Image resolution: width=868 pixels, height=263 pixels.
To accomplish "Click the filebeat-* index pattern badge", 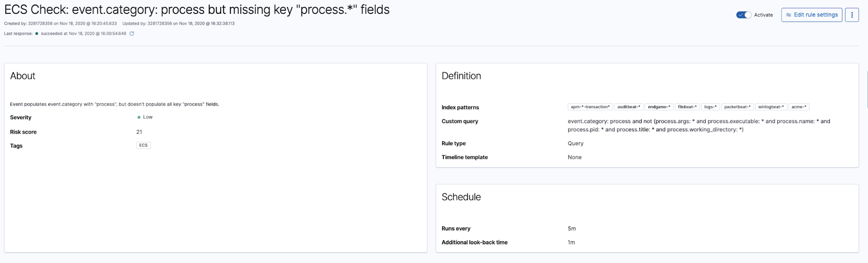I will pos(687,107).
